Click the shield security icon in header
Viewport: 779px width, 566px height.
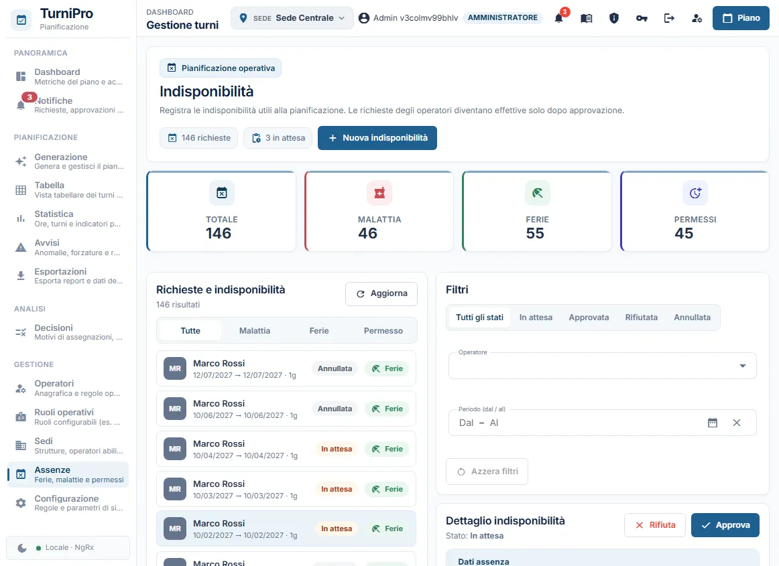(x=614, y=18)
